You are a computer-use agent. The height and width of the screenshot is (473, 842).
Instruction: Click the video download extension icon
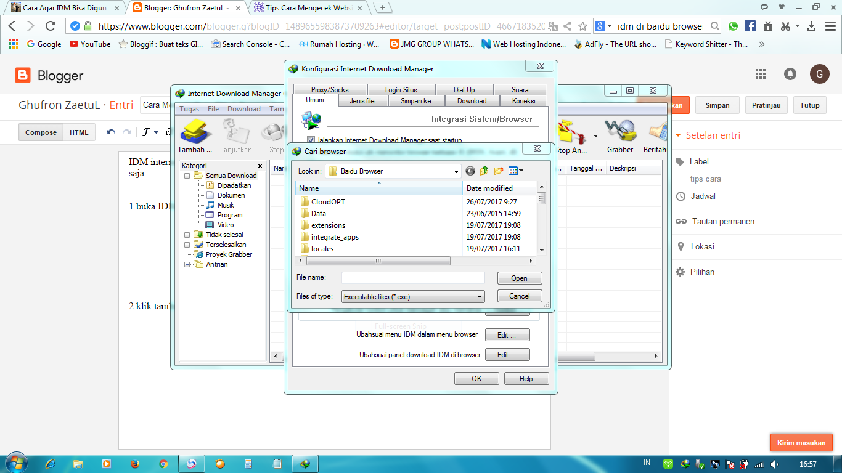click(767, 26)
